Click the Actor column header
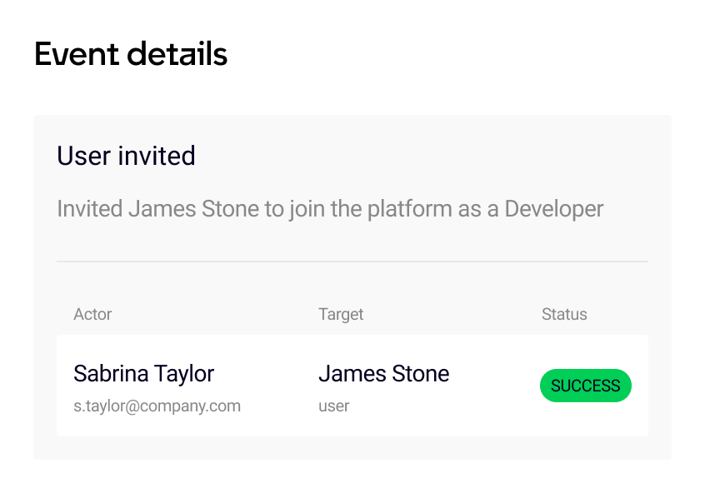Image resolution: width=705 pixels, height=493 pixels. coord(92,314)
